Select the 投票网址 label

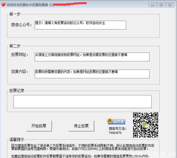pyautogui.click(x=20, y=55)
